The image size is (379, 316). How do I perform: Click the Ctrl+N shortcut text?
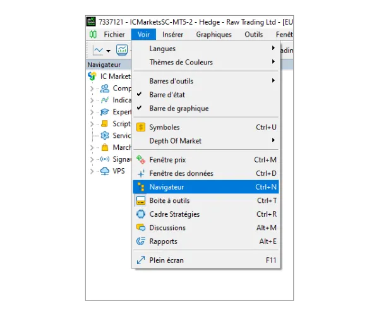[266, 187]
